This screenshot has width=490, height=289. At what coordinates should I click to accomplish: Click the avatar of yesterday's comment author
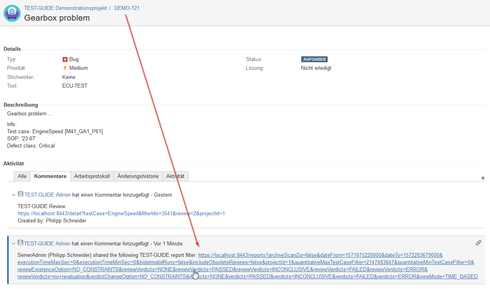pyautogui.click(x=21, y=194)
